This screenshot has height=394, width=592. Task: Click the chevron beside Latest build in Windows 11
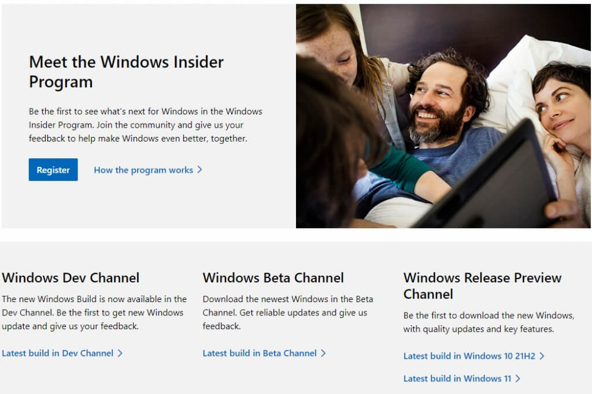point(517,378)
